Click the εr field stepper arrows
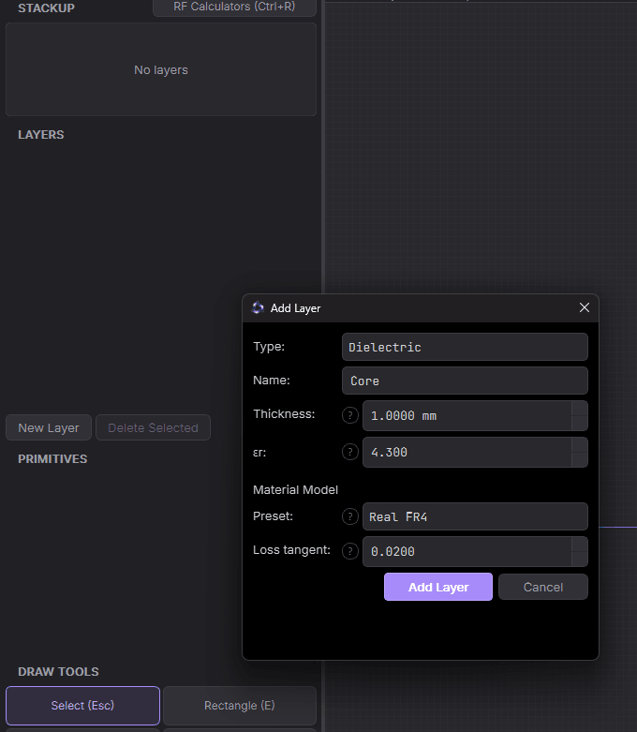The image size is (637, 732). 580,452
